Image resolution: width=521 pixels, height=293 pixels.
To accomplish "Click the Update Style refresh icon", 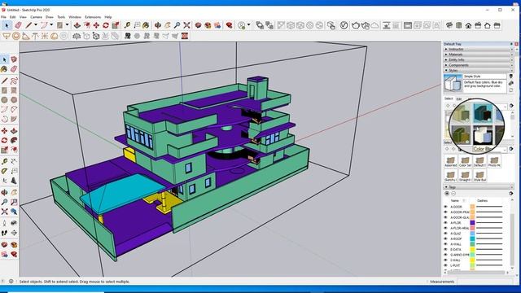I will pos(511,90).
